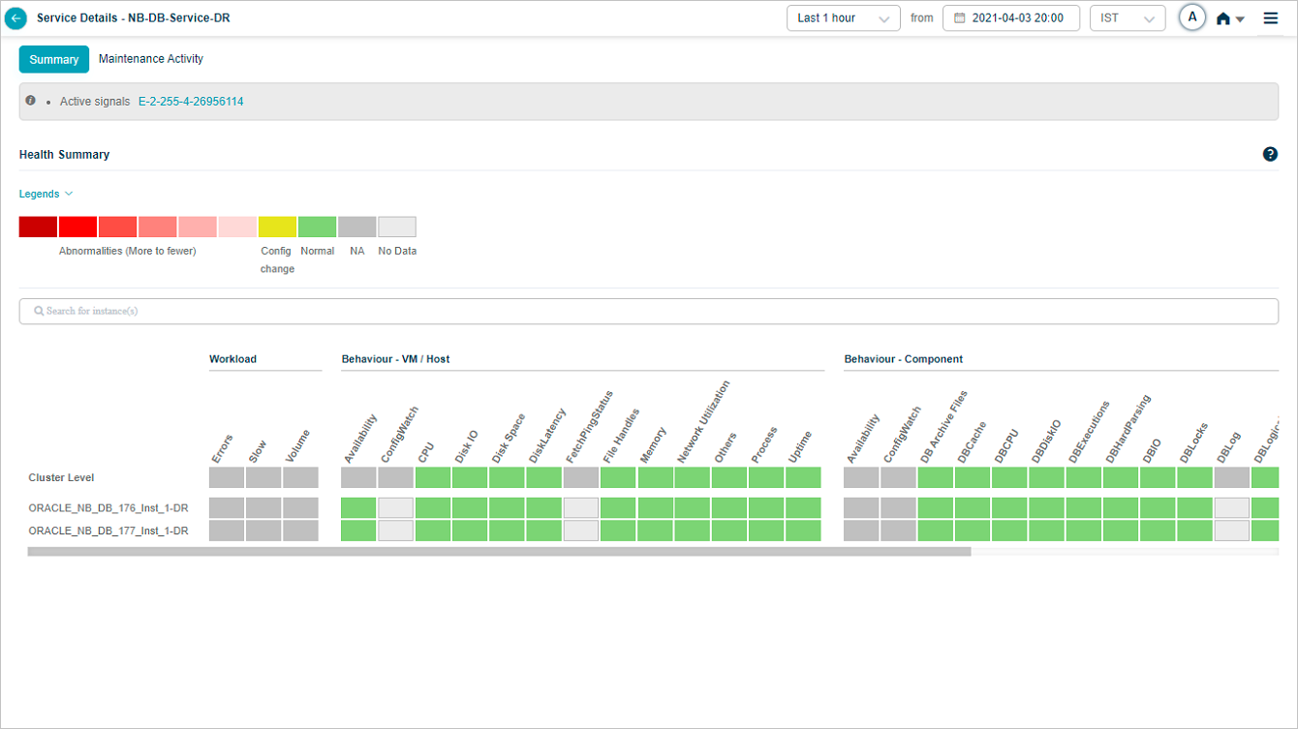Click the info icon beside Active signals
Viewport: 1298px width, 729px height.
(31, 101)
